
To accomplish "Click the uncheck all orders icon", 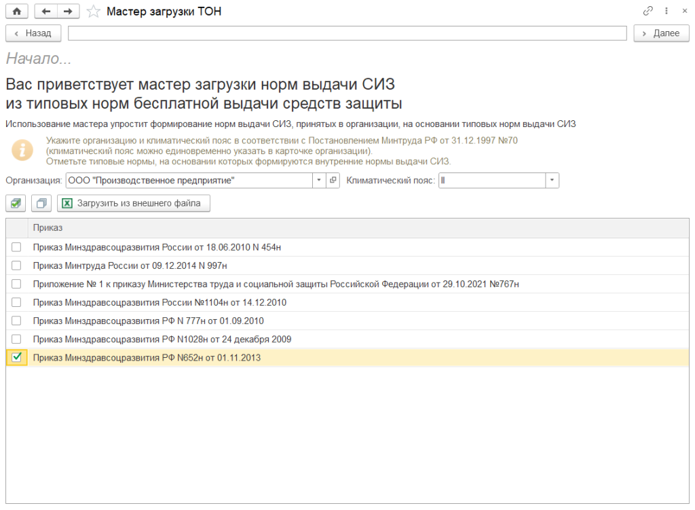I will tap(41, 203).
